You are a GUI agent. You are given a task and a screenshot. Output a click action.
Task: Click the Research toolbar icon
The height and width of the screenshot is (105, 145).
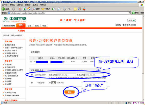tap(80, 9)
